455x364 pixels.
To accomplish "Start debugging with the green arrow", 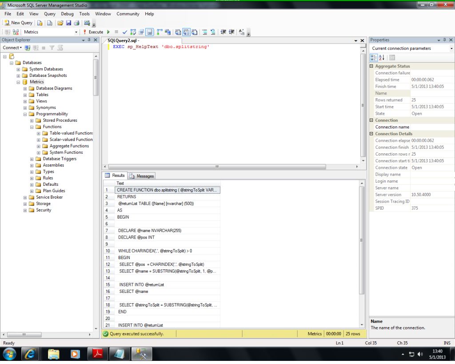I will 108,32.
